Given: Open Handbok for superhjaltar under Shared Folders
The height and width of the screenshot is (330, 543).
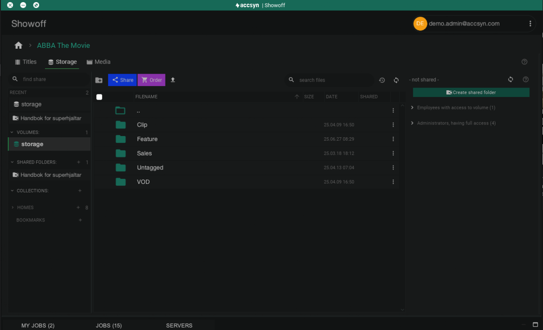Looking at the screenshot, I should (49, 175).
